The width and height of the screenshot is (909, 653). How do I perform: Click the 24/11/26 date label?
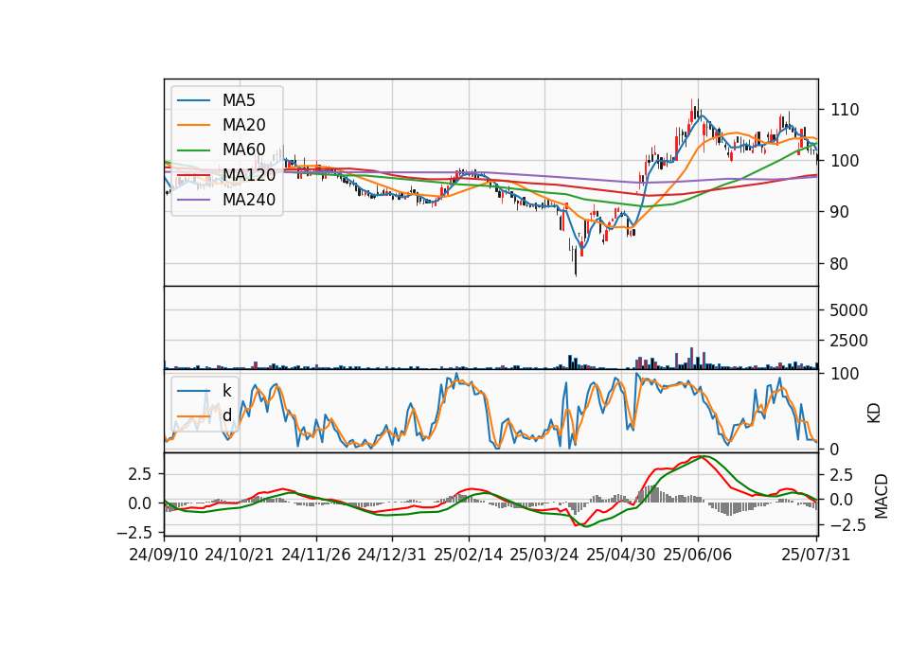(316, 555)
